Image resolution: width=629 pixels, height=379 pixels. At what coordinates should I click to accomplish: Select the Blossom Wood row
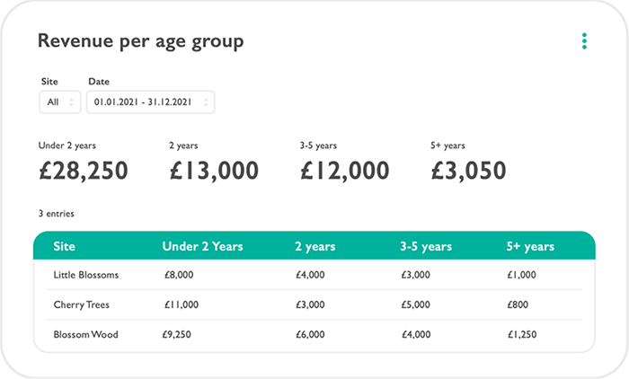pos(314,334)
